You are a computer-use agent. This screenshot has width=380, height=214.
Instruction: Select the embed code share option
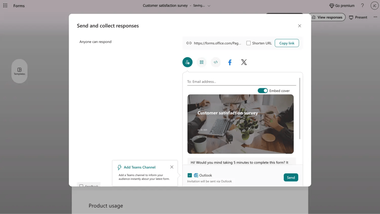[215, 62]
